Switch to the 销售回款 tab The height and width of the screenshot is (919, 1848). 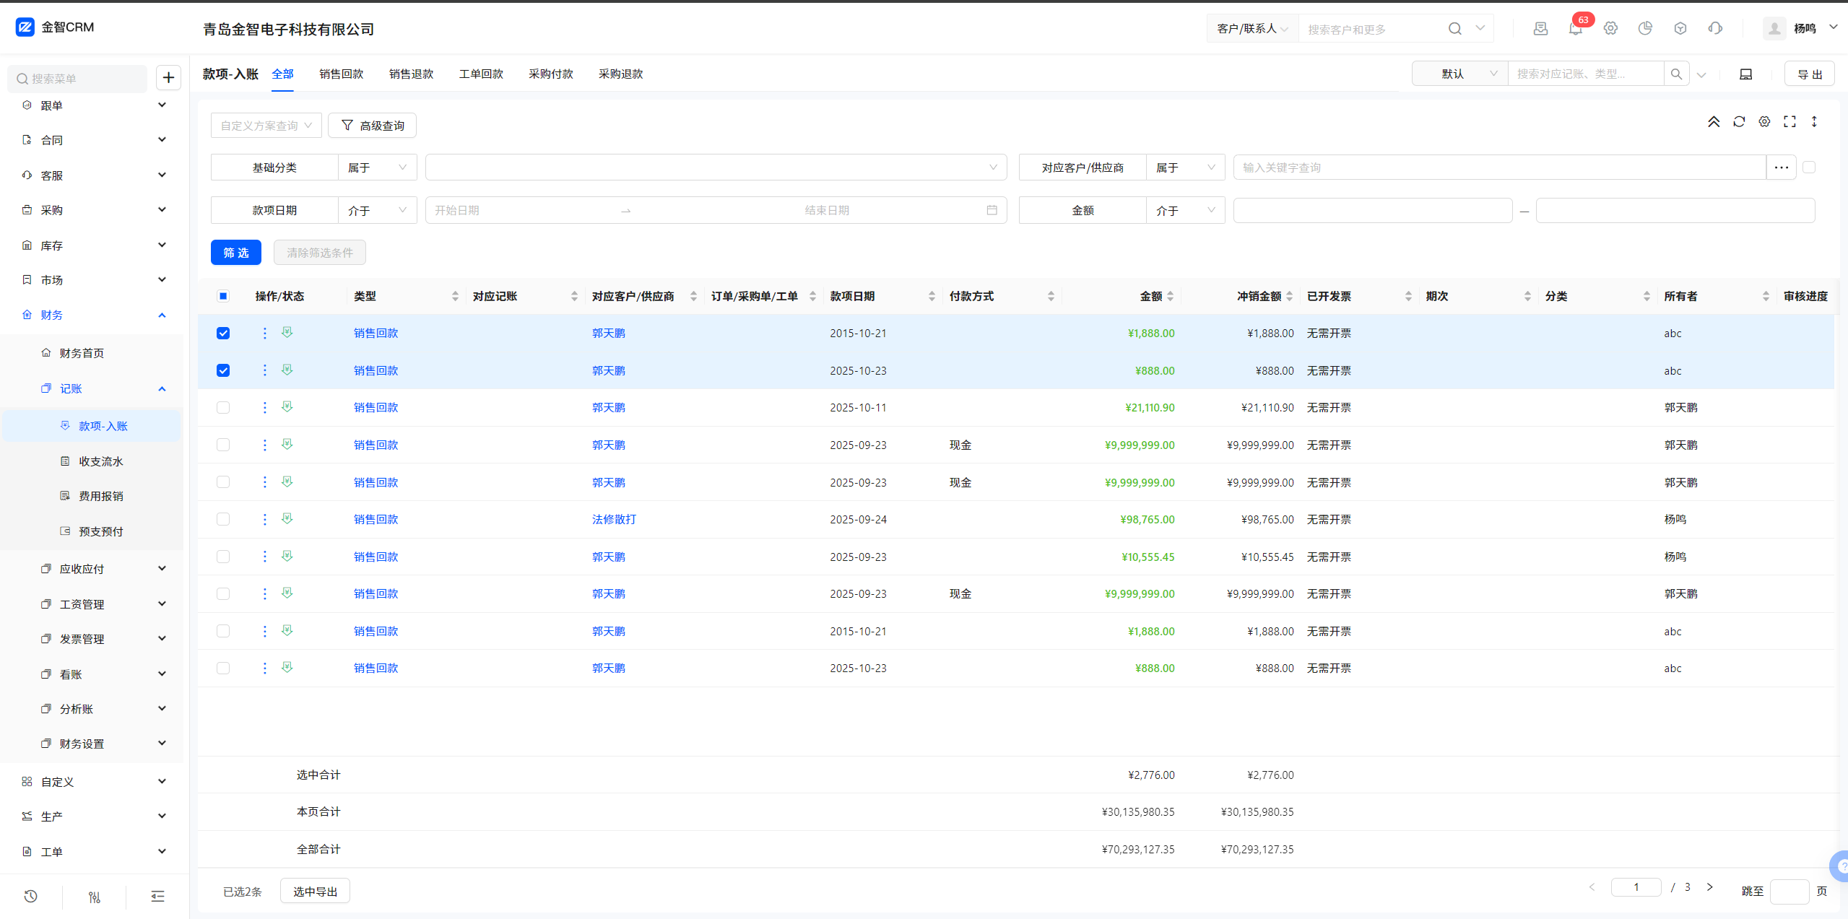coord(341,74)
